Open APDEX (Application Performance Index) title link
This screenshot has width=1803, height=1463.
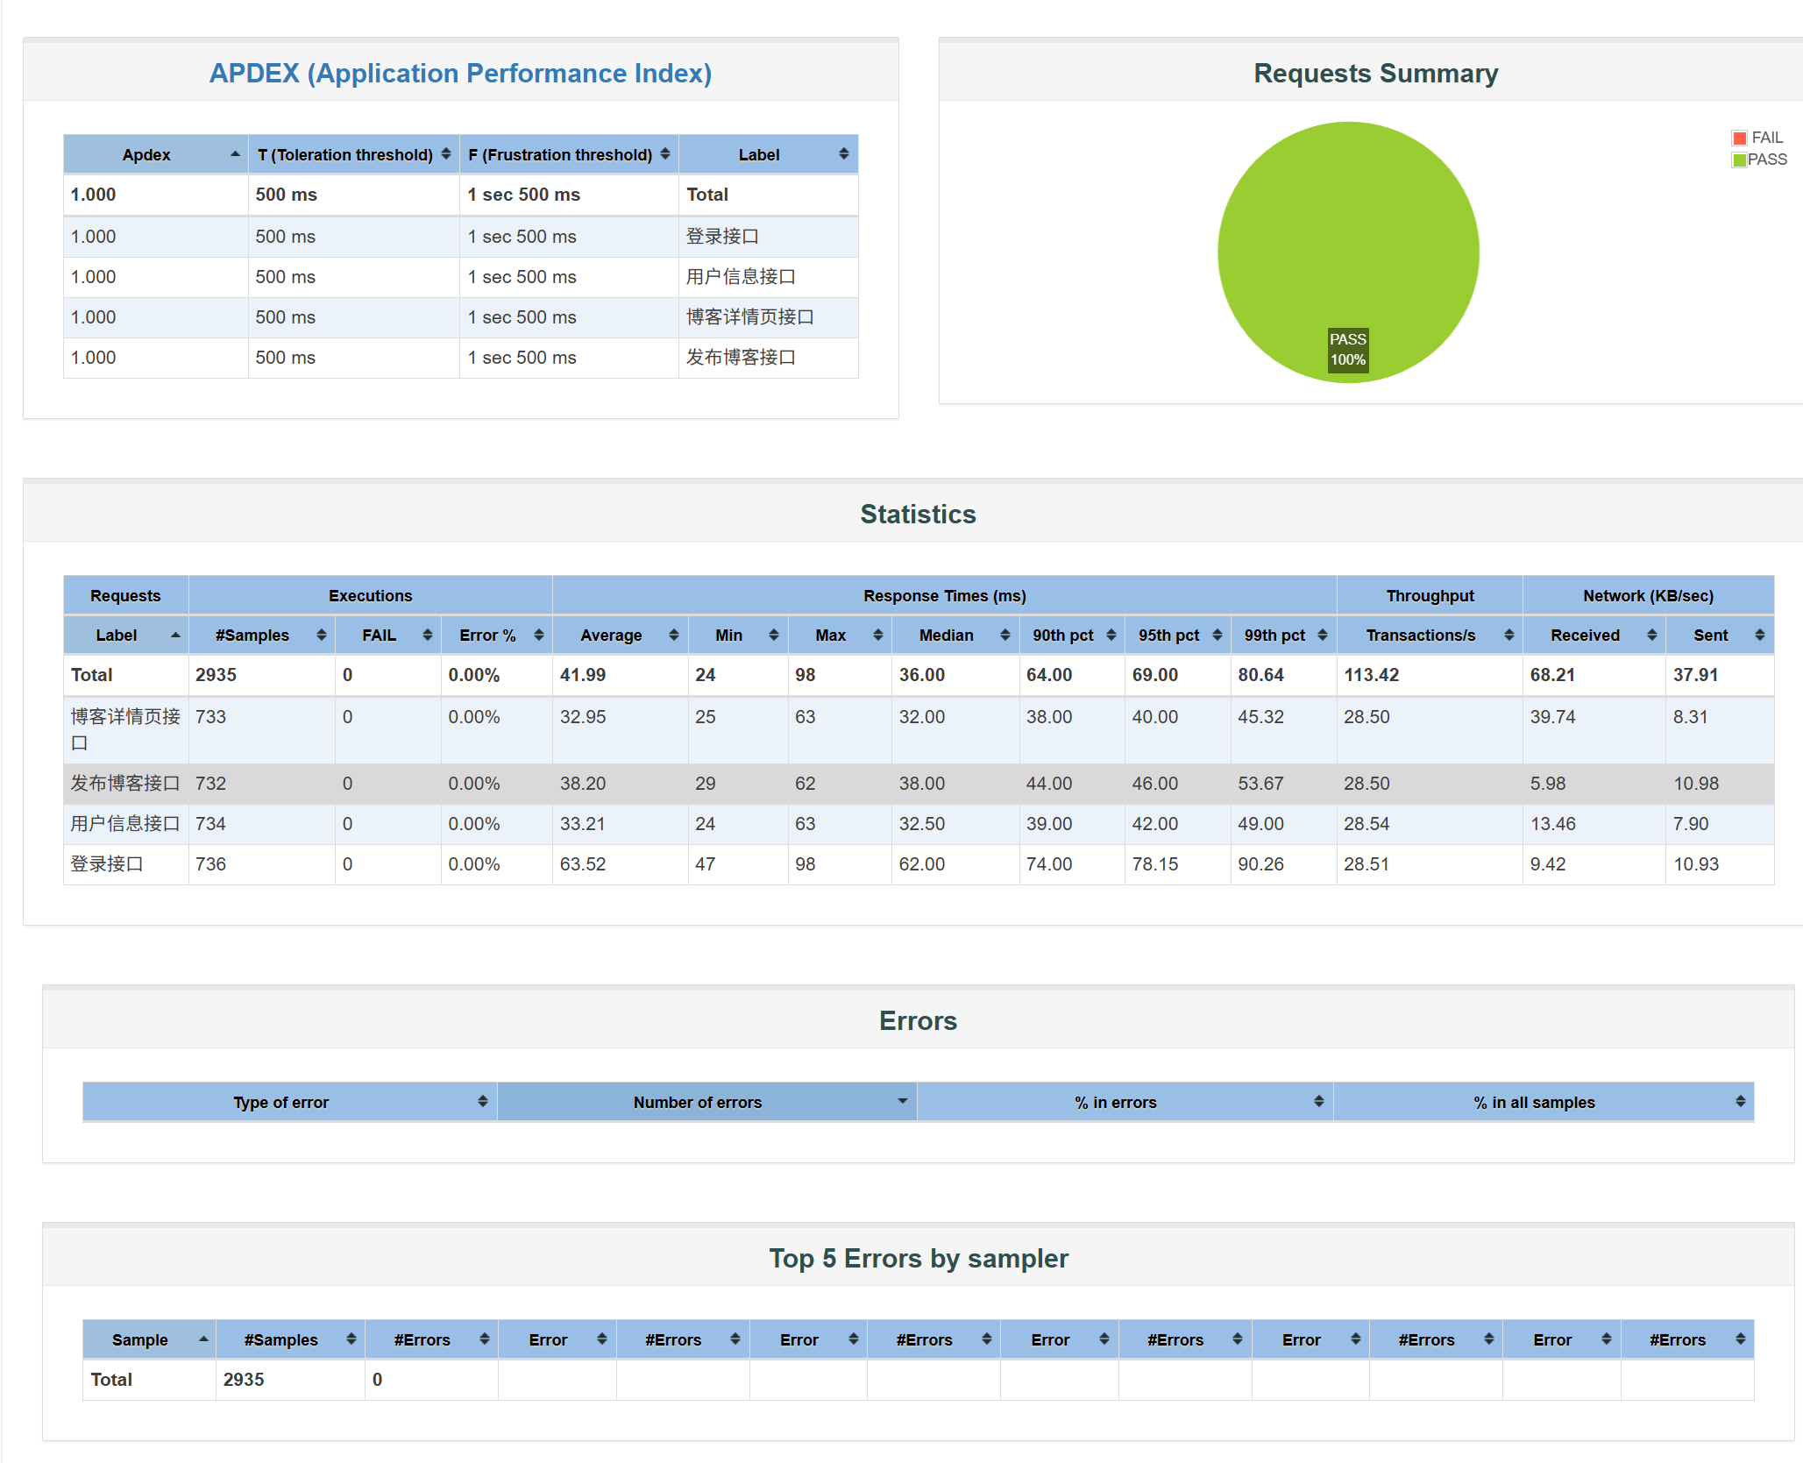click(x=460, y=74)
